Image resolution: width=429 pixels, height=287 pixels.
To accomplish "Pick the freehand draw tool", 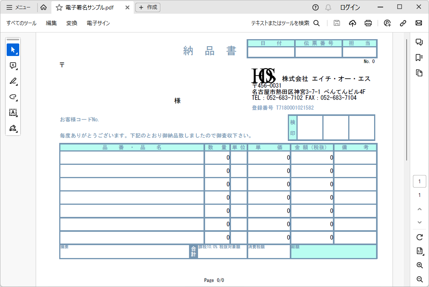I will point(13,97).
